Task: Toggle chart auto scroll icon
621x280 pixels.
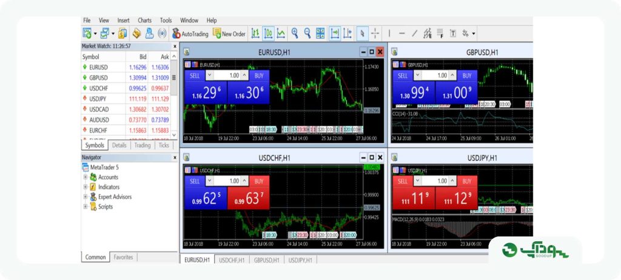Action: [x=335, y=34]
